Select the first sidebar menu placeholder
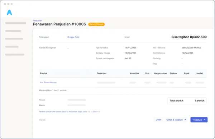Viewport: 215px width, 139px height. (x=15, y=23)
